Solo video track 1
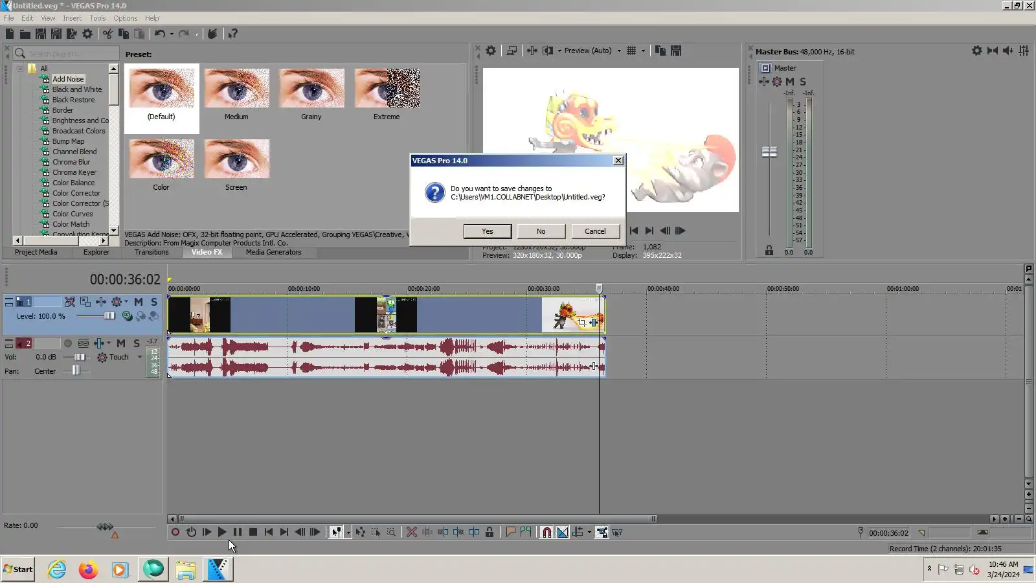This screenshot has height=583, width=1036. point(154,302)
